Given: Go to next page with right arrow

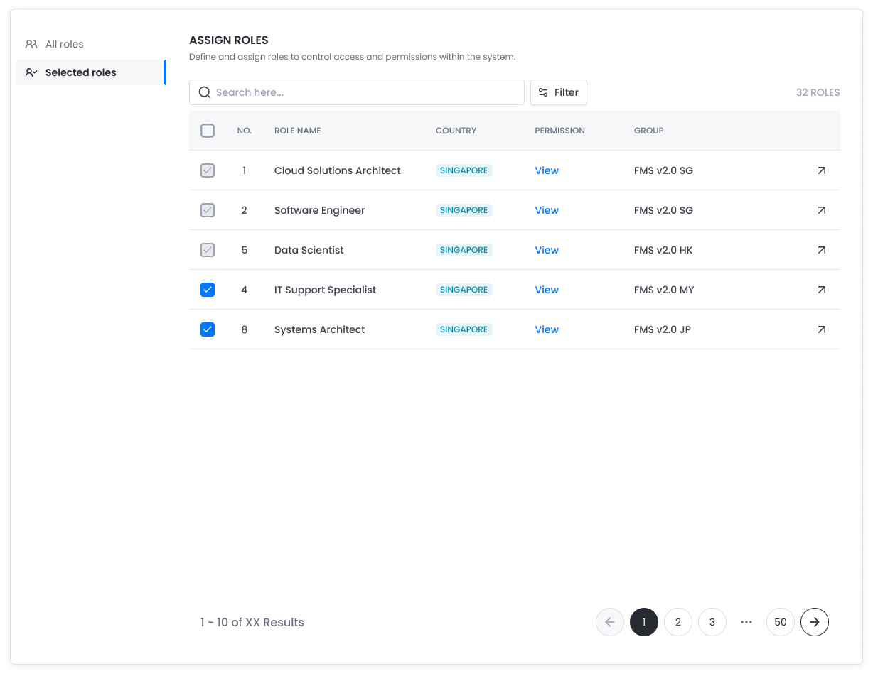Looking at the screenshot, I should pos(814,622).
